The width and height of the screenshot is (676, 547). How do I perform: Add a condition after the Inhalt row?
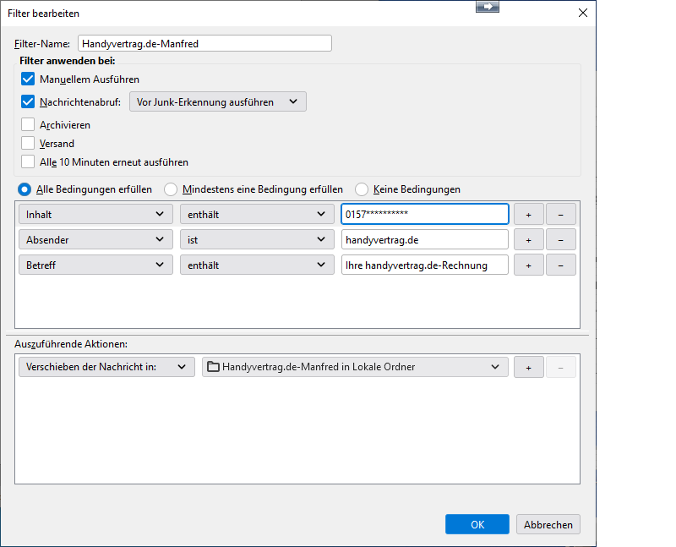click(x=529, y=215)
